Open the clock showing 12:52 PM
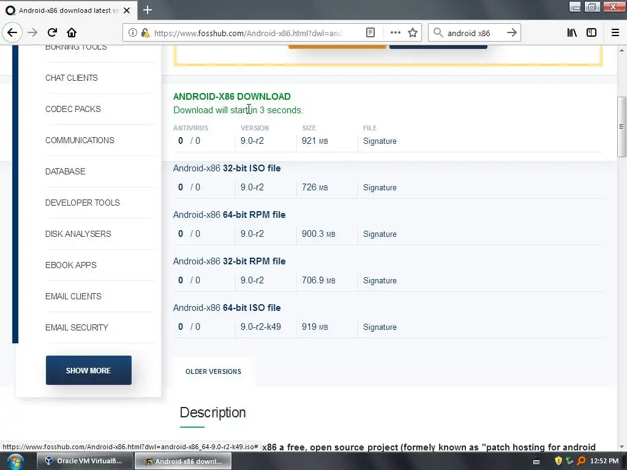 (604, 461)
